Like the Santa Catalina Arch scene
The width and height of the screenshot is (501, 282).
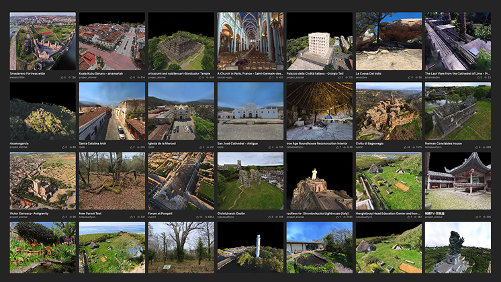point(132,147)
